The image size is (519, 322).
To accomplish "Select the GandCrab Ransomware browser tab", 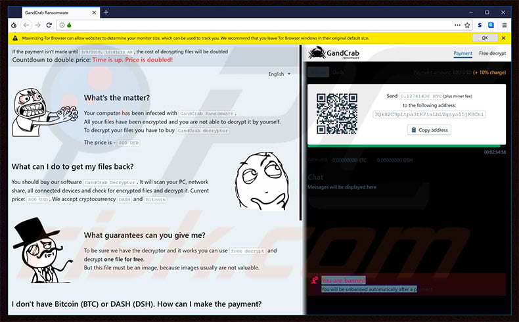I will 60,12.
